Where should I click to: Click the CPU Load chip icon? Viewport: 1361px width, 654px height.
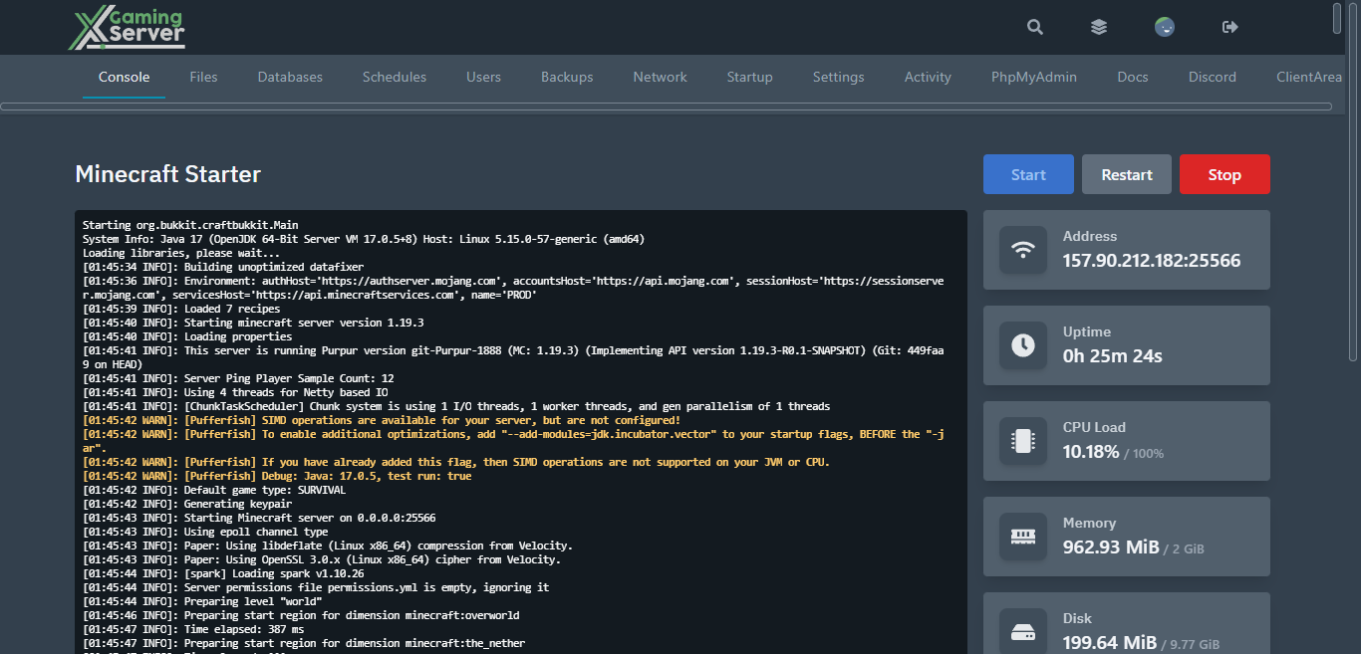pos(1023,441)
